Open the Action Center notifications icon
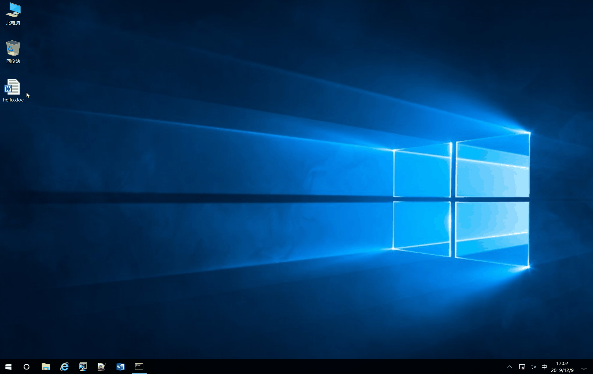 click(x=584, y=366)
